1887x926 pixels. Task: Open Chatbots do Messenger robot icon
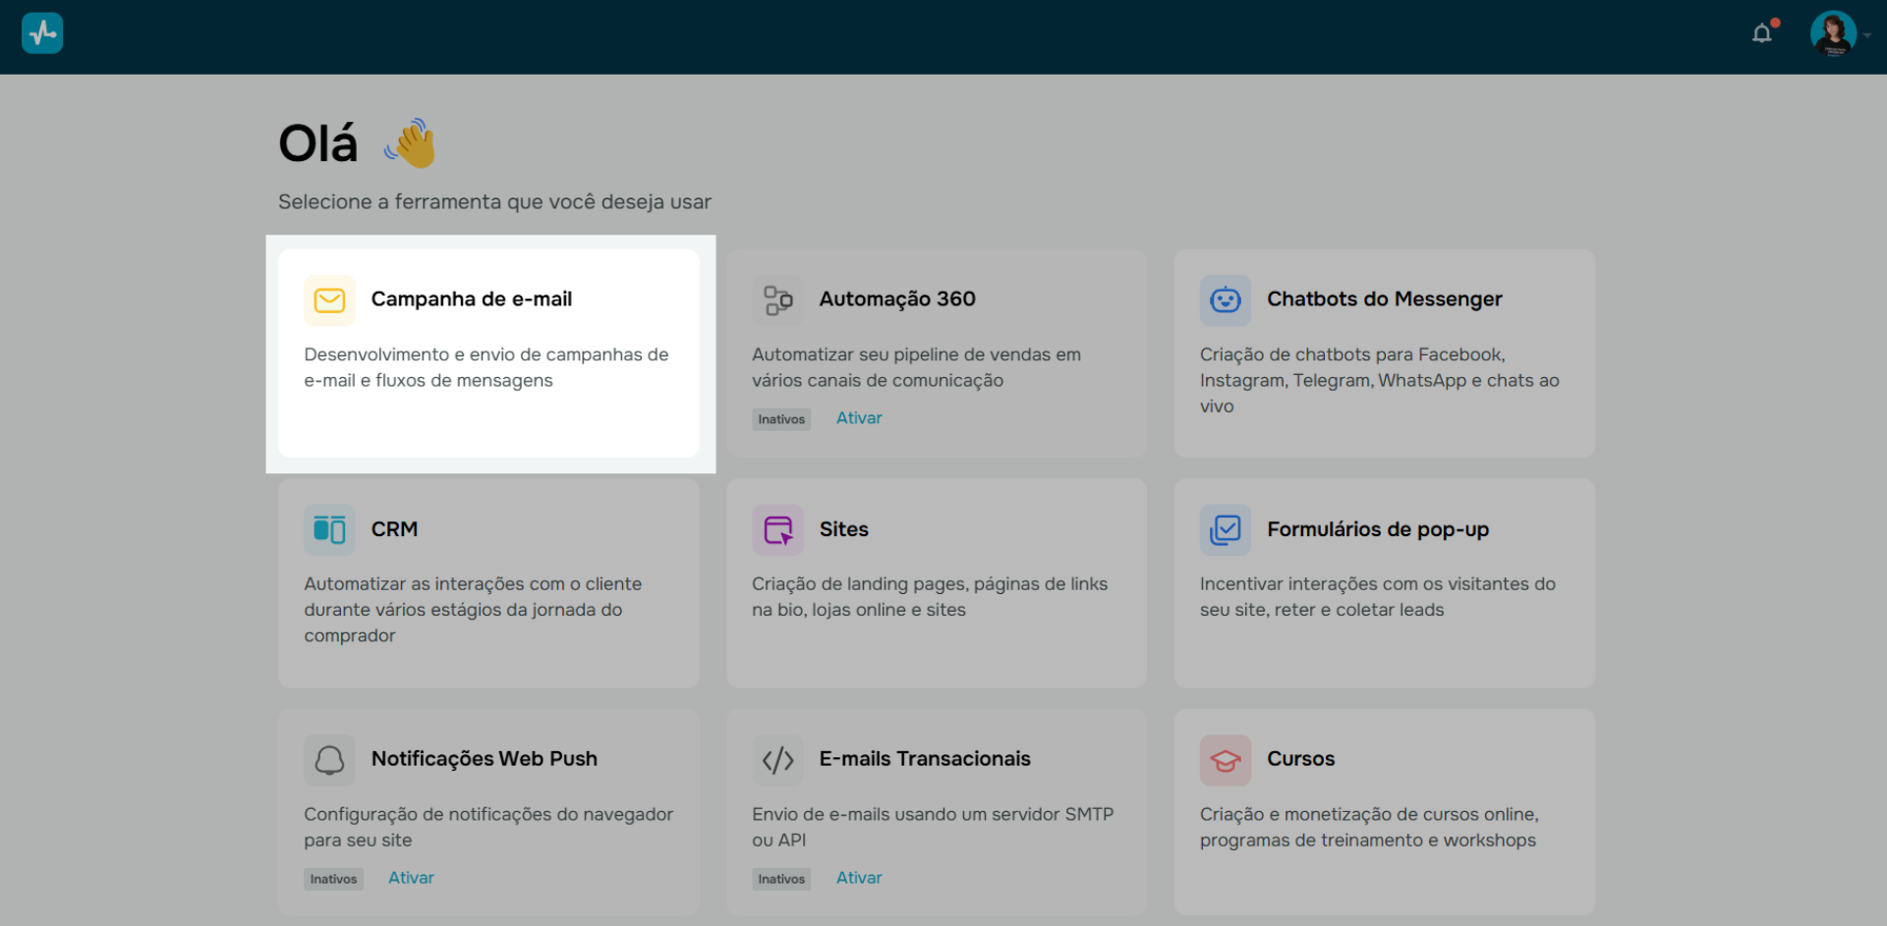(x=1225, y=300)
